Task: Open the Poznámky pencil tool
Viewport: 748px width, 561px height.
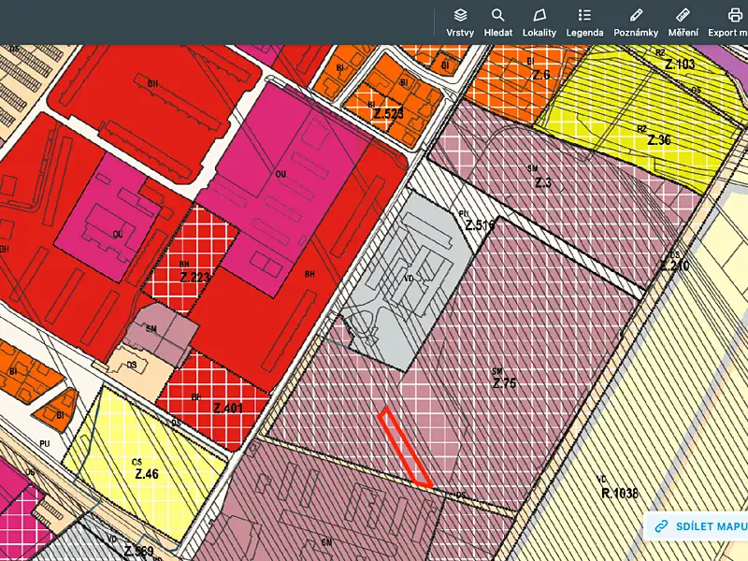Action: pyautogui.click(x=636, y=22)
